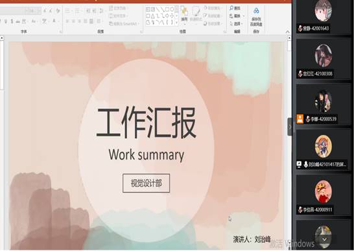Select the oval shape in shapes gallery
Screen dimensions: 354x251
(x=172, y=9)
